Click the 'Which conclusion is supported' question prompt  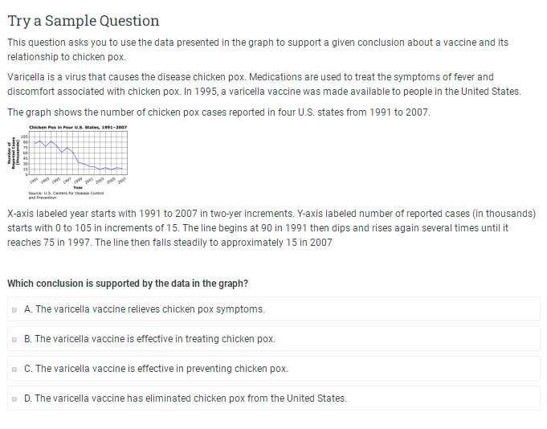pos(128,284)
